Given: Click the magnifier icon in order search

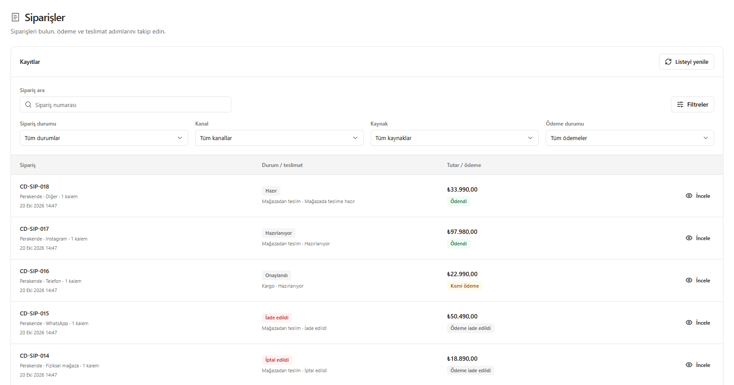Looking at the screenshot, I should pos(28,104).
